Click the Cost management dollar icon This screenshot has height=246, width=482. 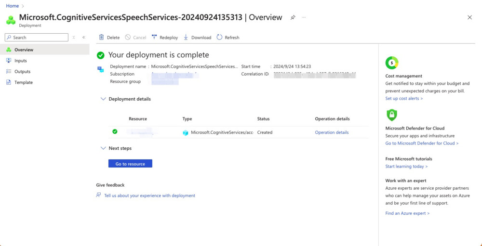tap(391, 63)
